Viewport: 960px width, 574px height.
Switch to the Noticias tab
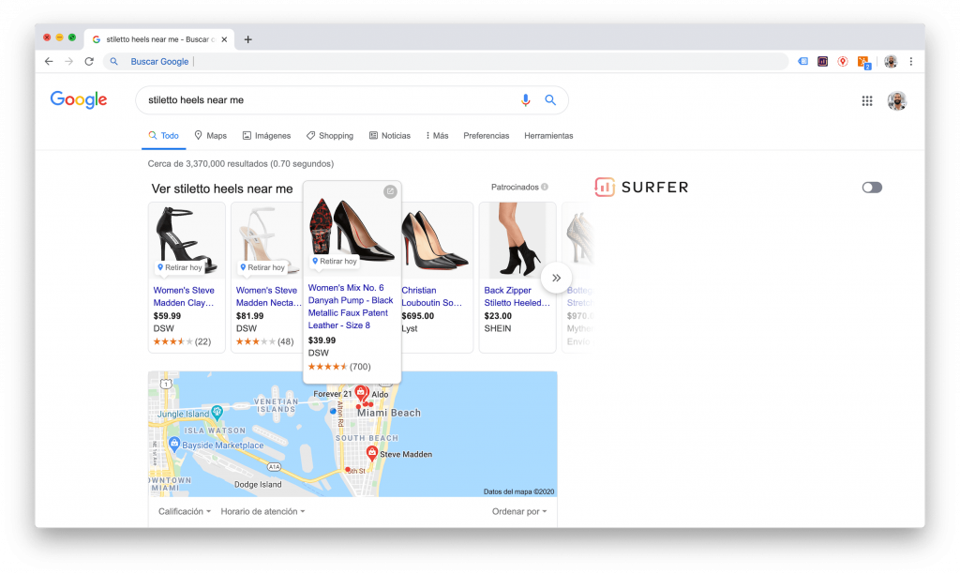pos(390,135)
